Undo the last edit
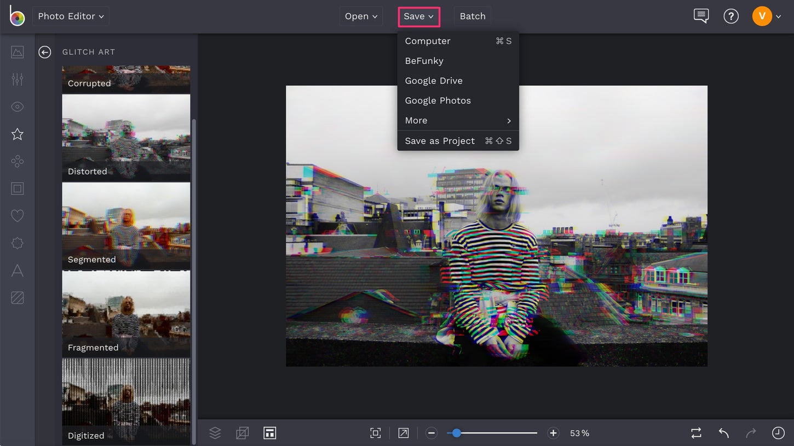This screenshot has height=446, width=794. point(723,432)
